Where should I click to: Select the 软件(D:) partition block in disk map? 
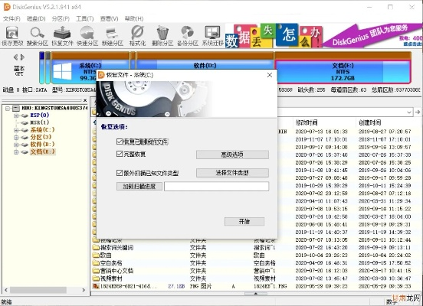click(x=205, y=61)
